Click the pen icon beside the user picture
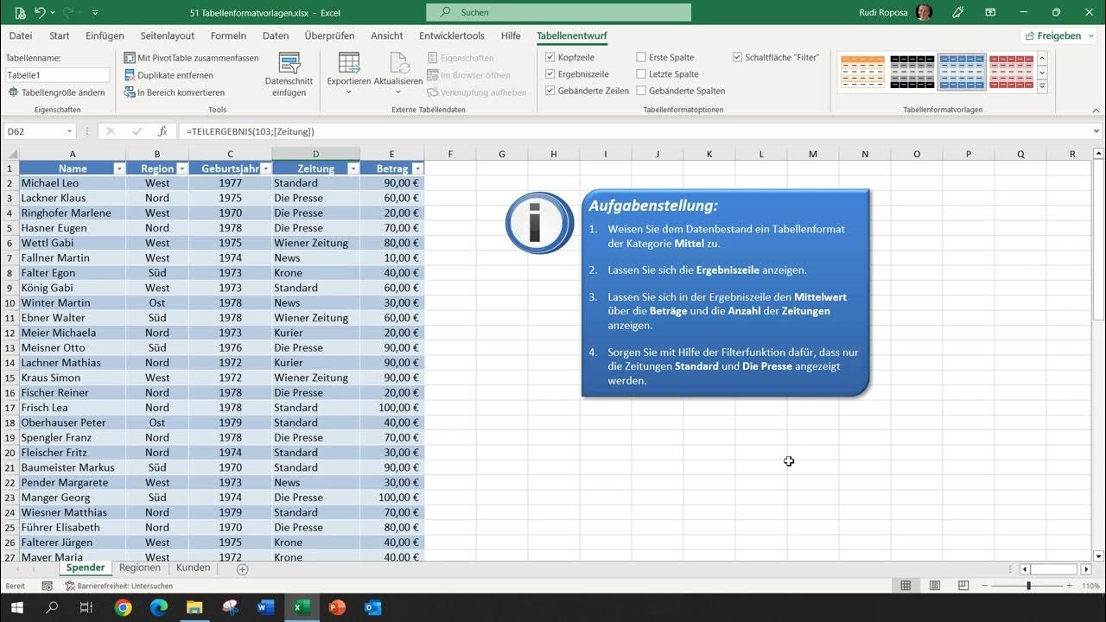Viewport: 1106px width, 622px height. coord(957,13)
